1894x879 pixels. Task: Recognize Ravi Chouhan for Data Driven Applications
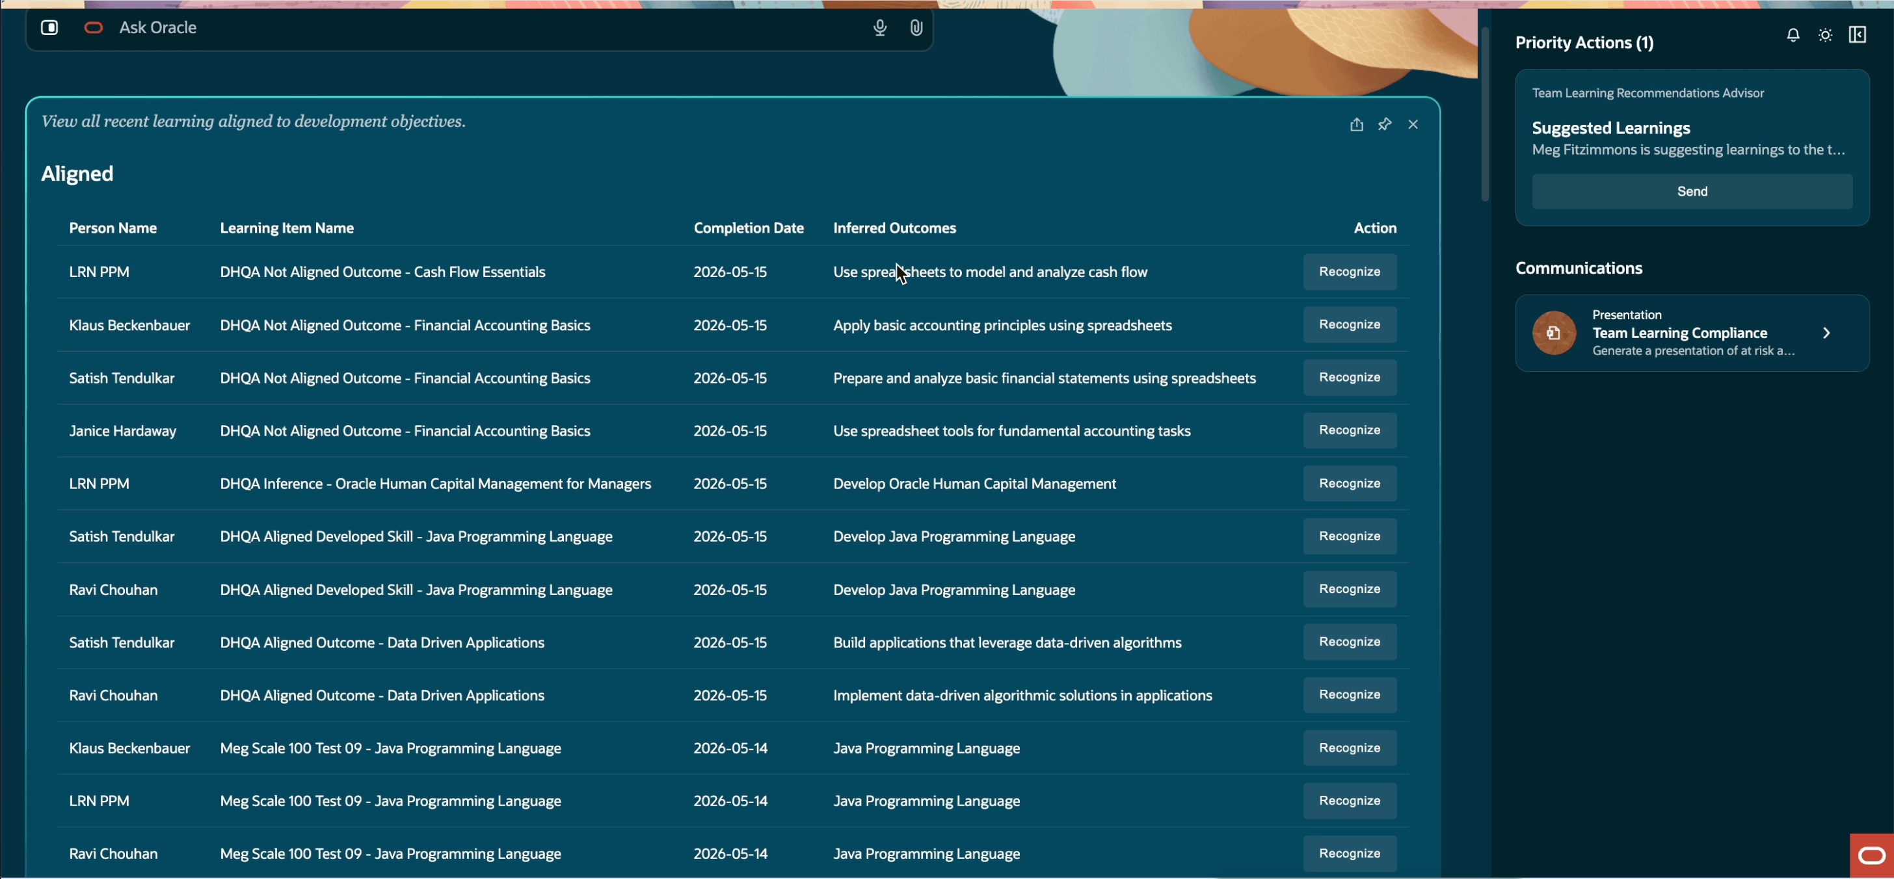(1349, 695)
